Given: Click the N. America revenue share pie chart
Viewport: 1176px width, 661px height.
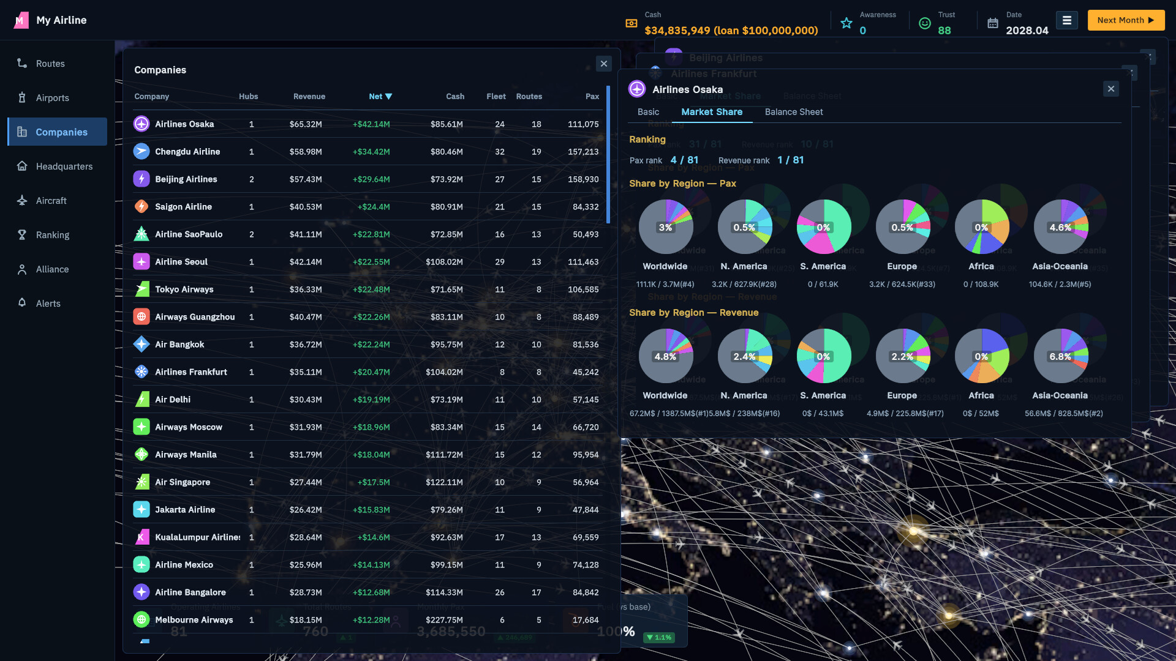Looking at the screenshot, I should point(745,356).
